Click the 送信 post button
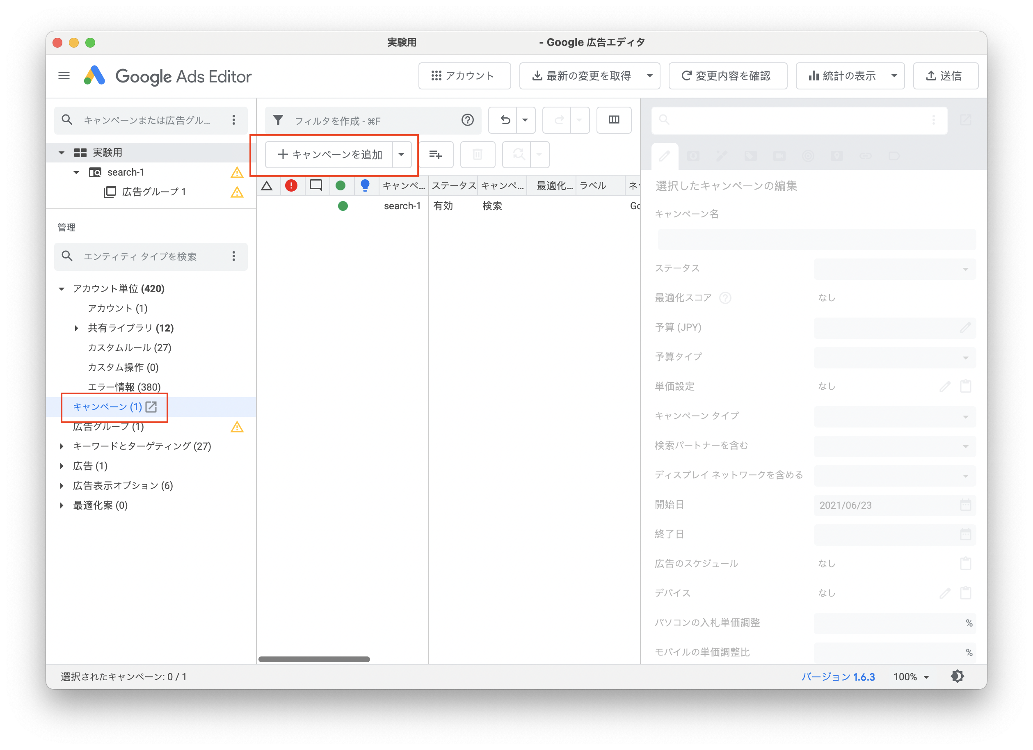 [x=945, y=75]
